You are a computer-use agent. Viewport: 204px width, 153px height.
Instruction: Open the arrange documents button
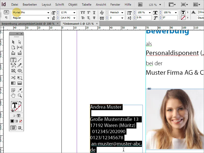point(197,5)
